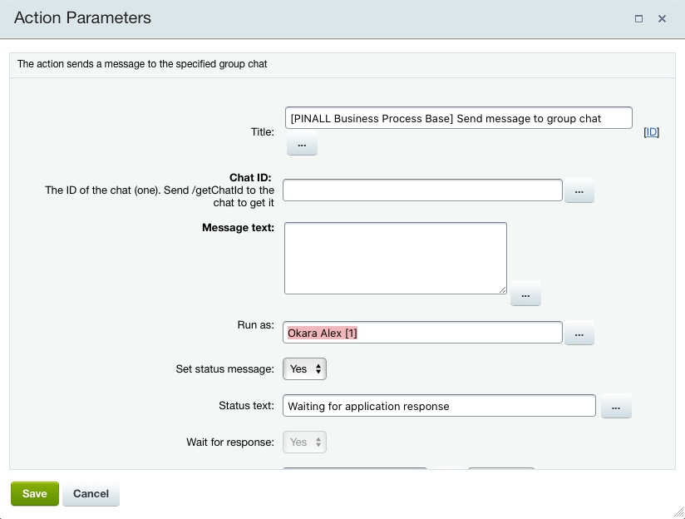
Task: Click the [ID] link
Action: tap(652, 131)
